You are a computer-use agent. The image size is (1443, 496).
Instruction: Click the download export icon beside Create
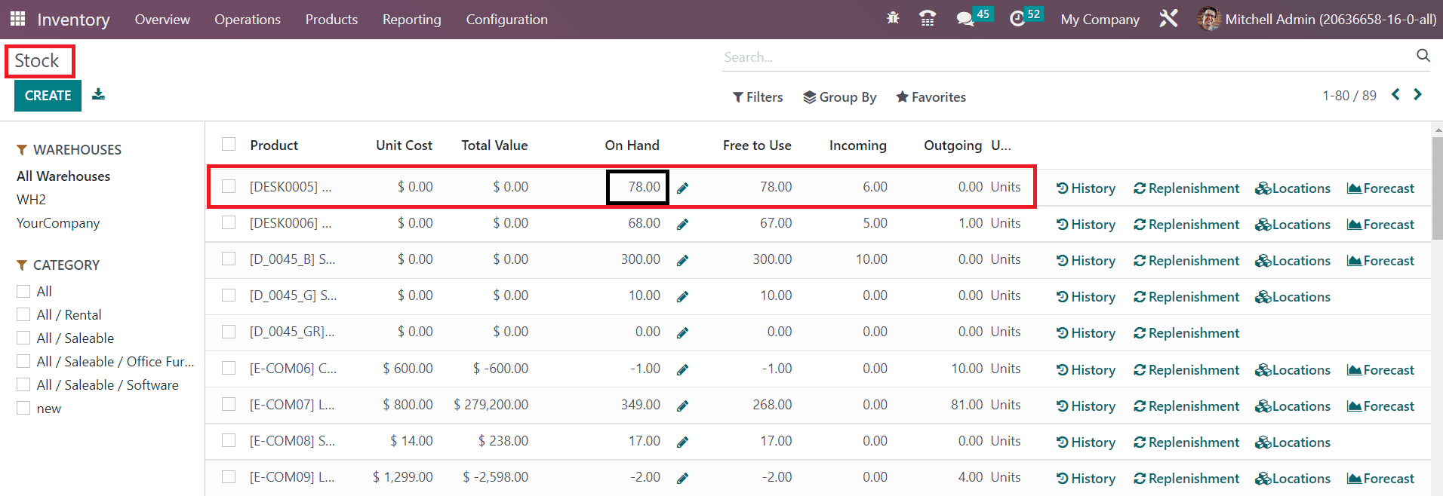coord(98,95)
